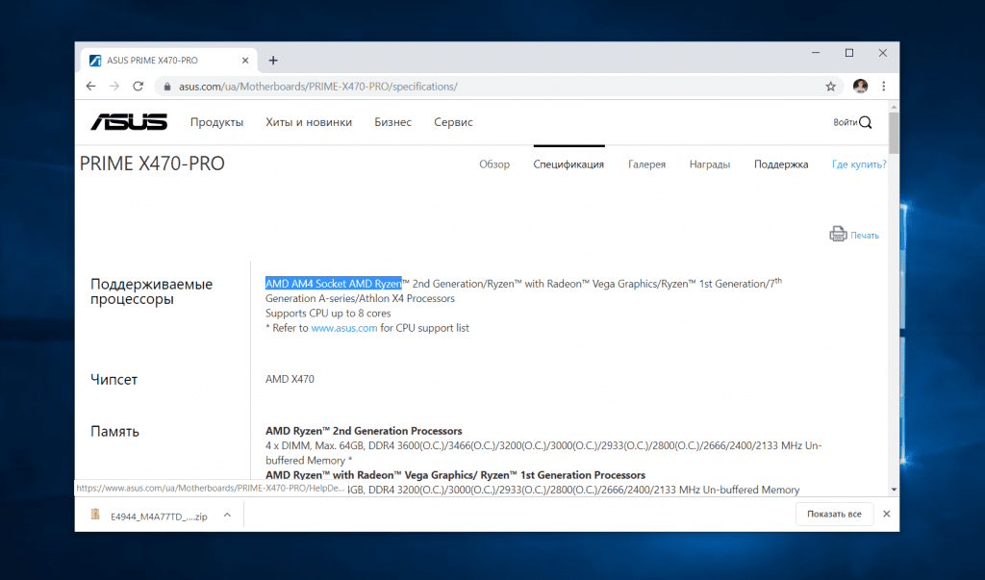Reload the page
Viewport: 985px width, 580px height.
click(139, 86)
